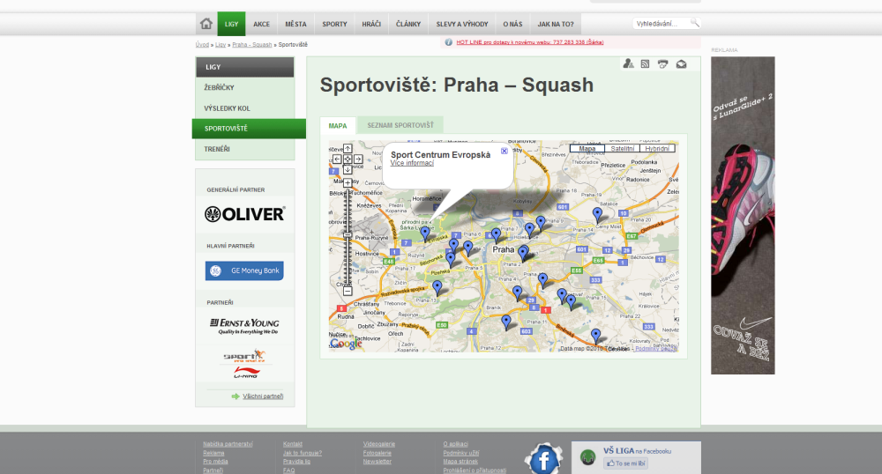The height and width of the screenshot is (474, 882).
Task: Open the O NÁS menu item
Action: tap(512, 24)
